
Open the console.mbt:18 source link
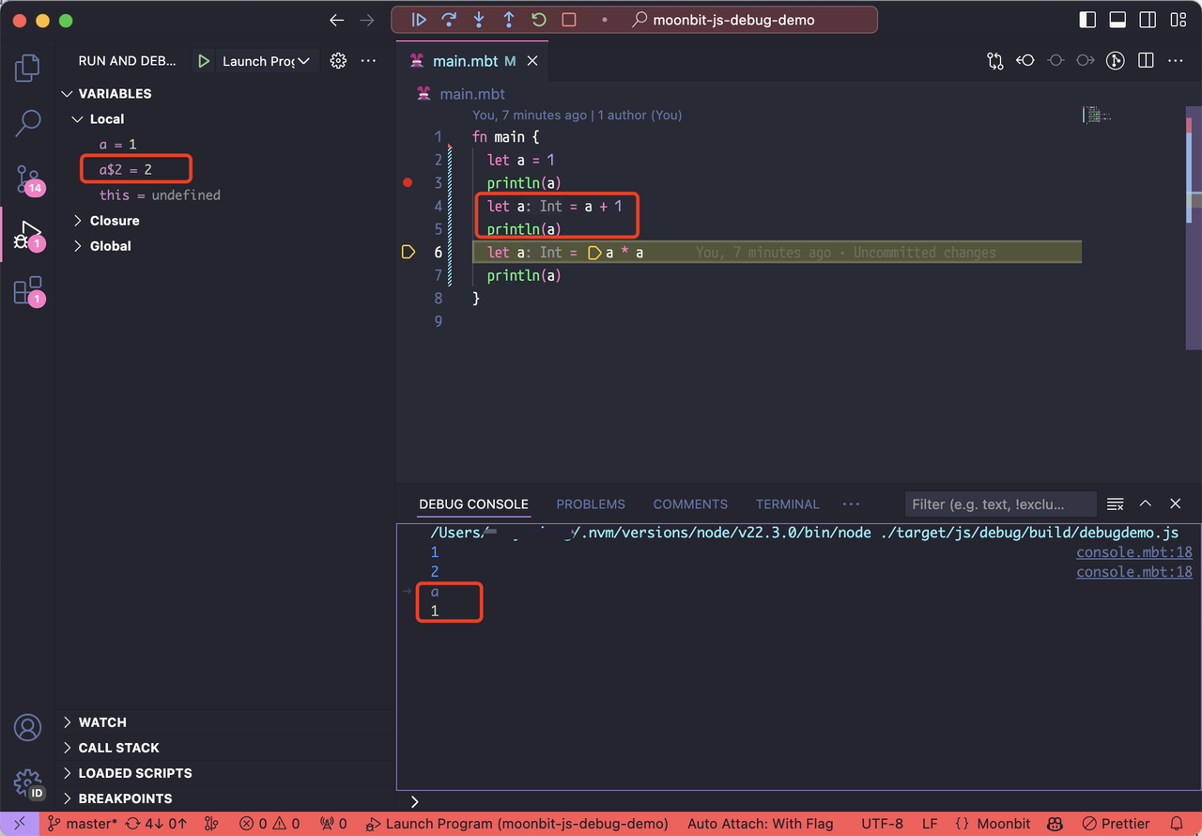[1133, 552]
